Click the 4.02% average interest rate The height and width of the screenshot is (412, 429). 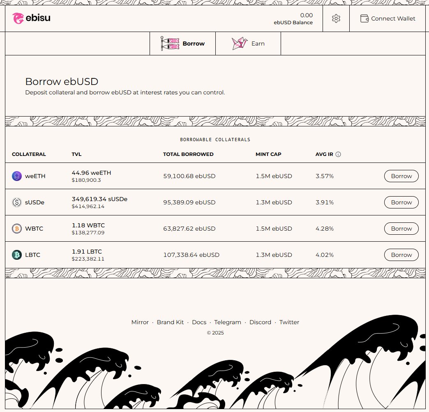tap(325, 255)
